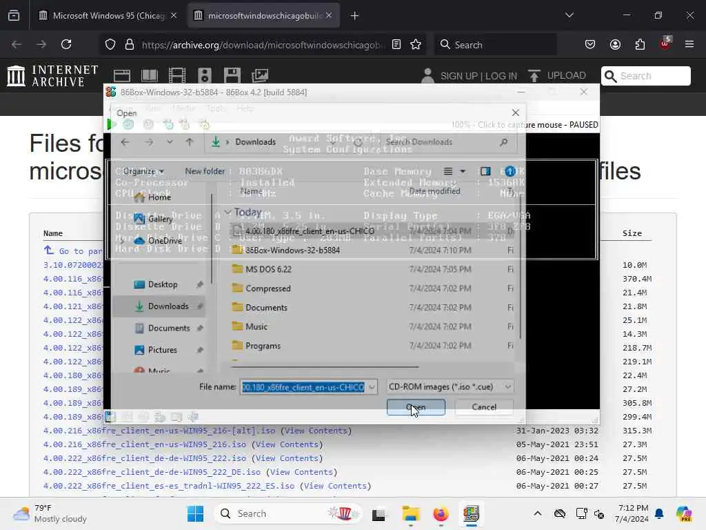
Task: Collapse the Today group
Action: pos(228,213)
